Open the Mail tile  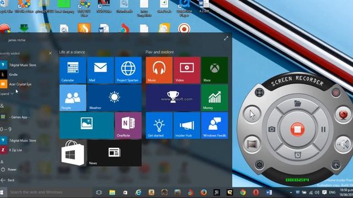point(100,70)
